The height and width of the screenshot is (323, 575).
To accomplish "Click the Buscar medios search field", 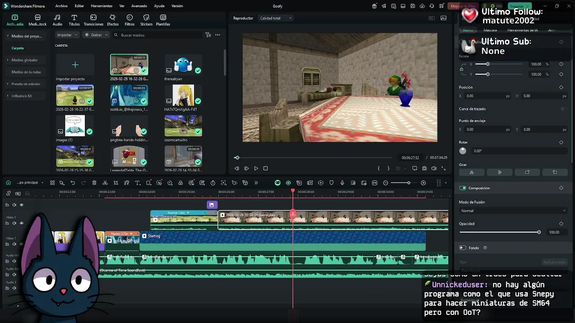I will click(x=157, y=35).
